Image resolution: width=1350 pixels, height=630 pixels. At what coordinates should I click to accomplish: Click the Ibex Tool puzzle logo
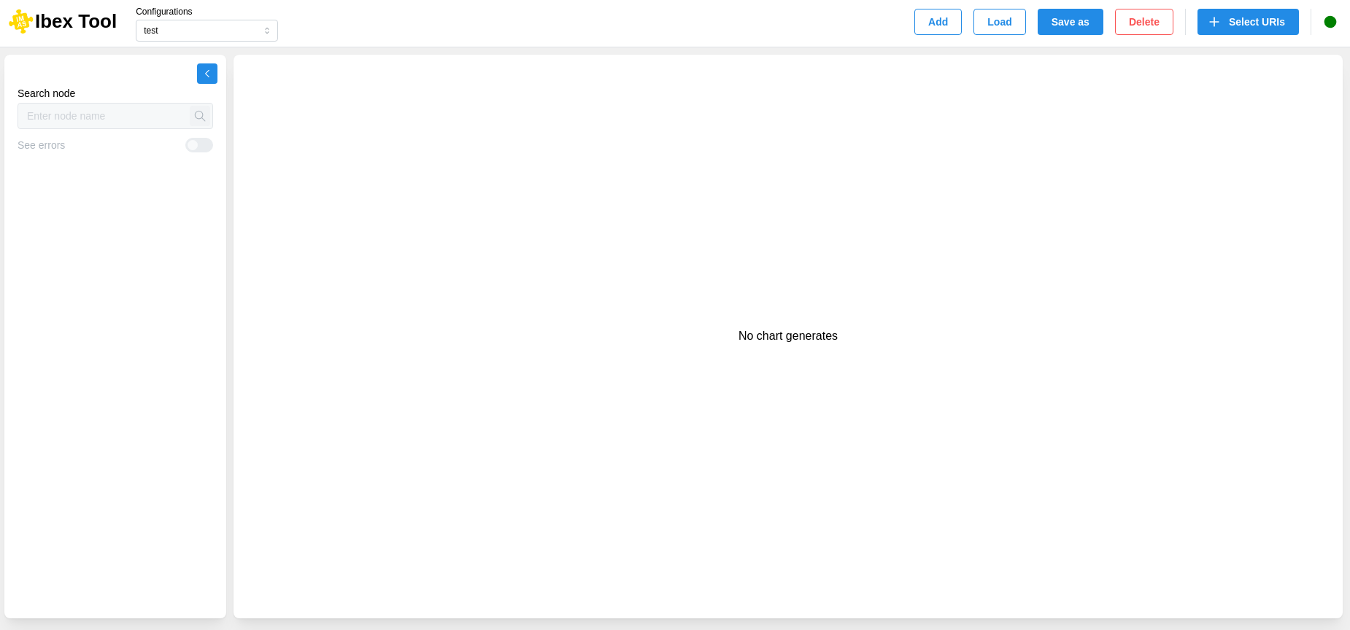point(20,22)
